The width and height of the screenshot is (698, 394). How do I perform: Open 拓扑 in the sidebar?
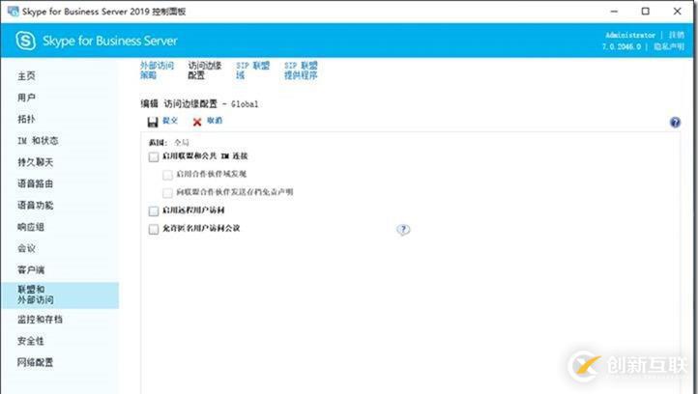click(x=26, y=119)
